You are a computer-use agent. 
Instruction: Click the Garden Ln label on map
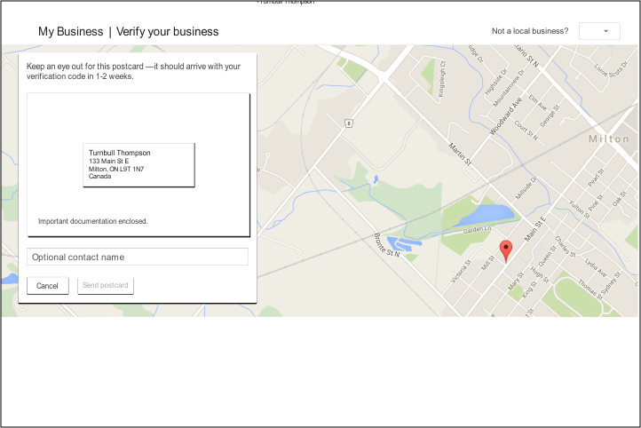(477, 230)
